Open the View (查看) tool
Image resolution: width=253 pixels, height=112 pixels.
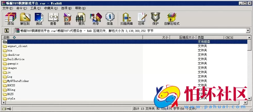pos(53,19)
